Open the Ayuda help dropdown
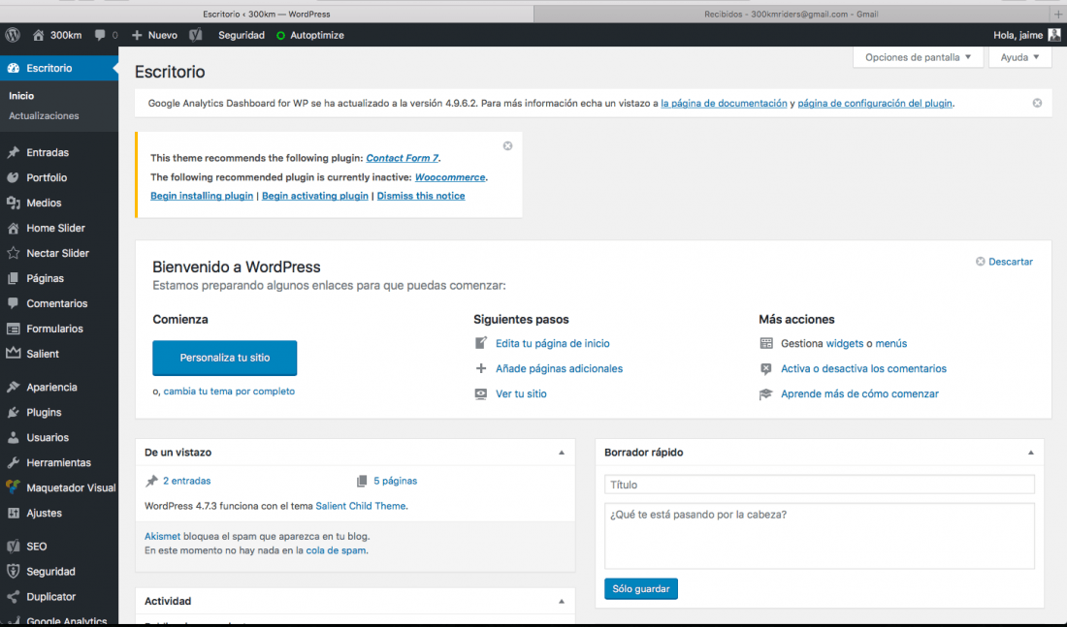The height and width of the screenshot is (627, 1067). tap(1019, 57)
